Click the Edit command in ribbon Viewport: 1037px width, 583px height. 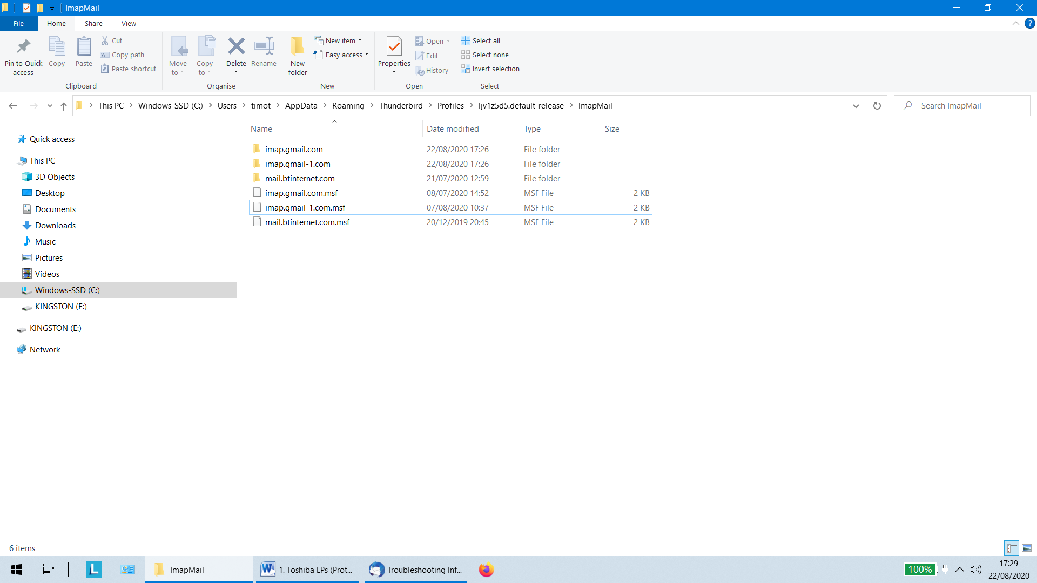point(427,56)
